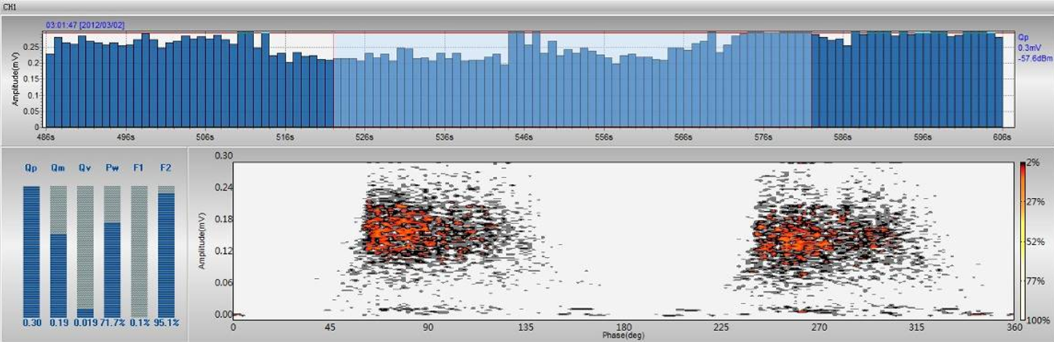Select the 52% color scale label
The image size is (1054, 342).
1037,241
